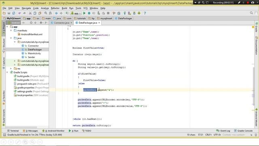Open the Build Variants side tool window

(4, 118)
